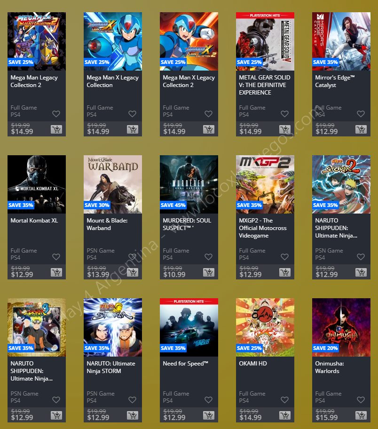Image resolution: width=378 pixels, height=429 pixels.
Task: Add Mortal Kombat XL to cart
Action: [56, 272]
